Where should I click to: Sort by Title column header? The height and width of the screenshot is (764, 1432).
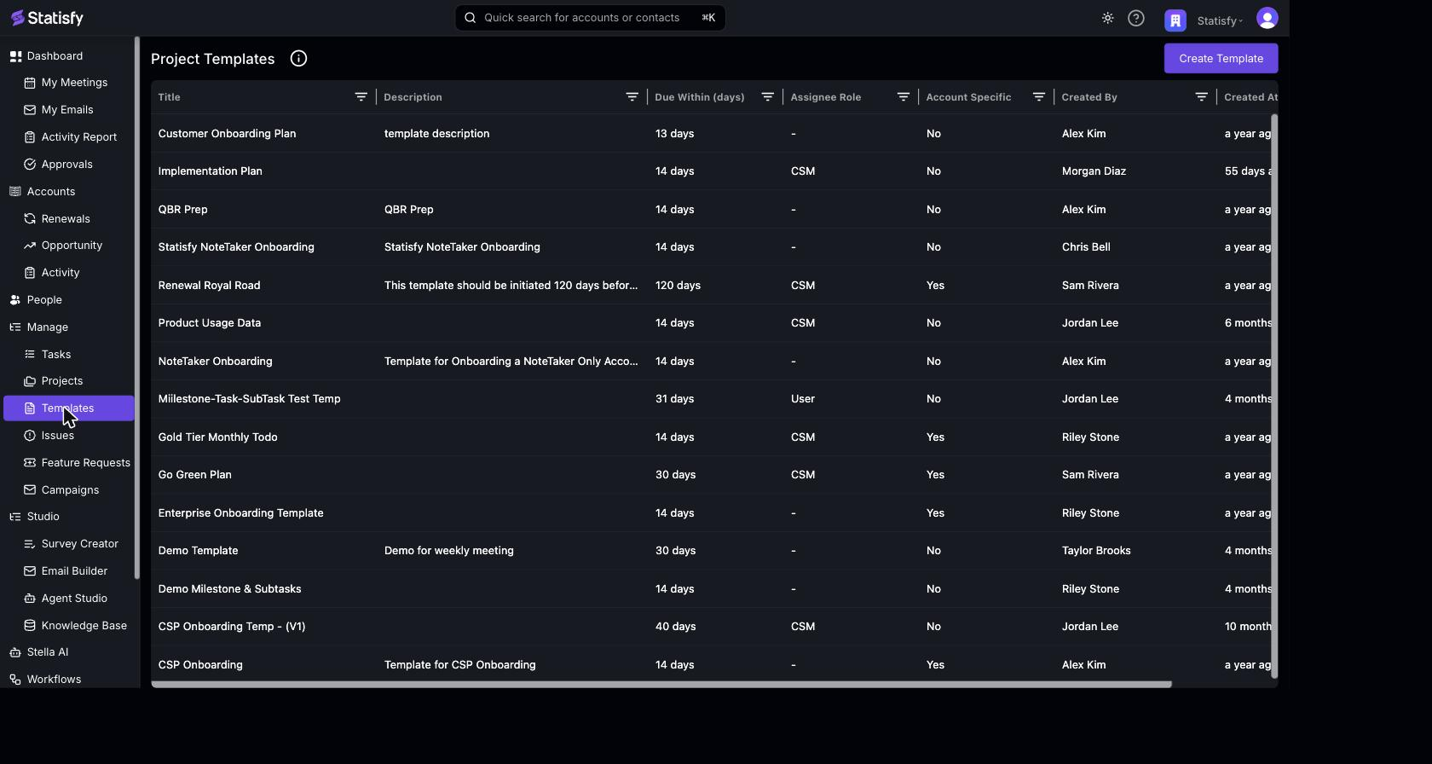click(169, 97)
